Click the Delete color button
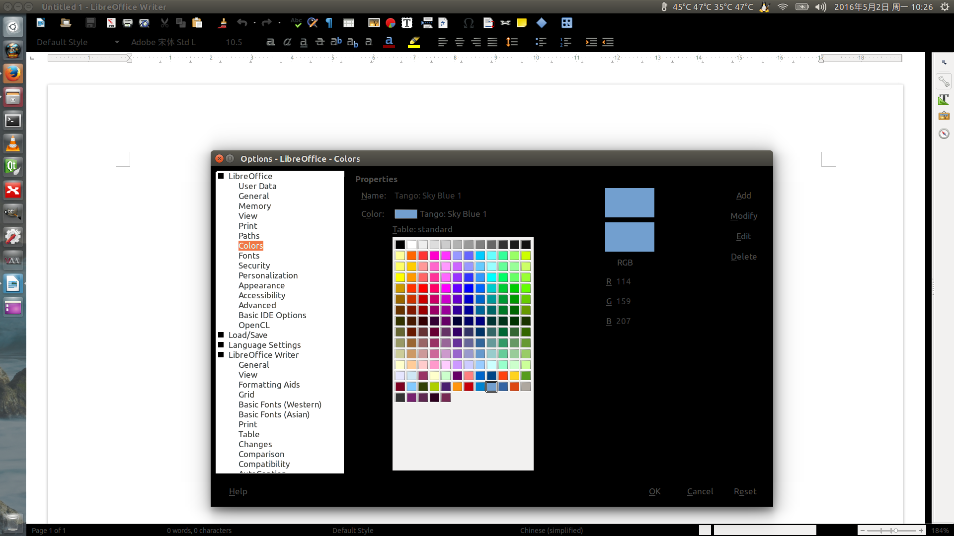Screen dimensions: 954x536 click(x=743, y=257)
